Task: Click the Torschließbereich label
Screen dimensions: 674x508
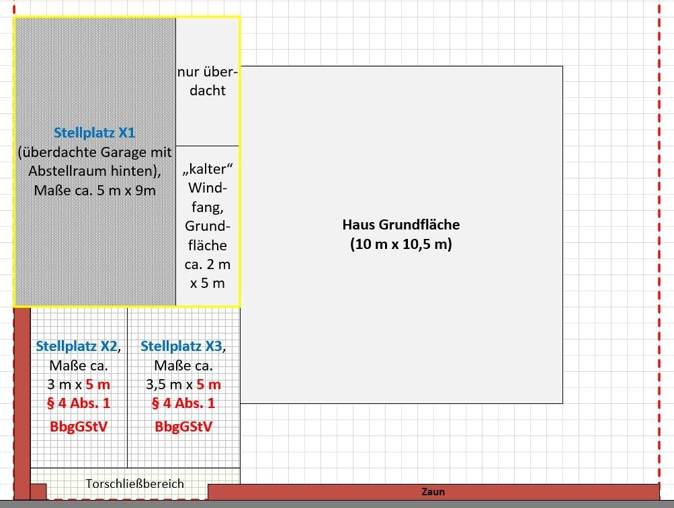Action: (x=134, y=483)
